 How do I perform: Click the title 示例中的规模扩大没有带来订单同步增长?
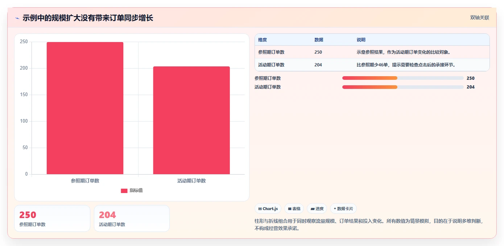pos(88,18)
